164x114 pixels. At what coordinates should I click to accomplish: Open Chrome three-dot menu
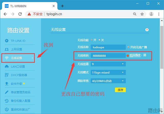(x=159, y=14)
